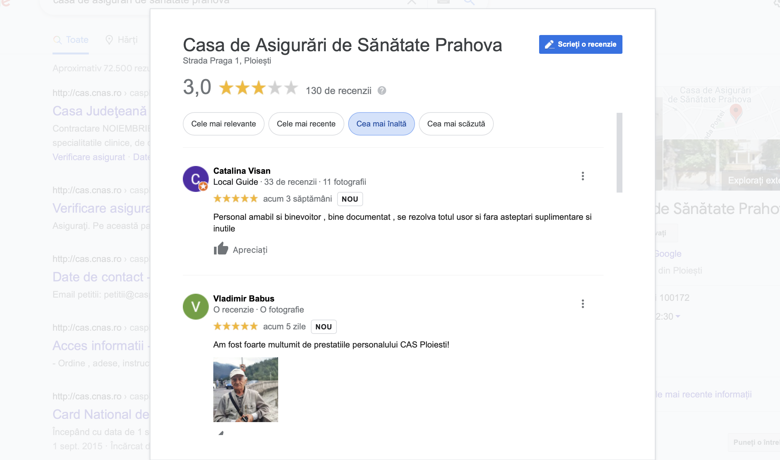This screenshot has width=780, height=460.
Task: Expand opening hours dropdown arrow
Action: click(678, 316)
